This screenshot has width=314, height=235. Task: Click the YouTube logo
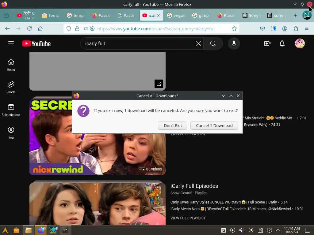[x=36, y=43]
